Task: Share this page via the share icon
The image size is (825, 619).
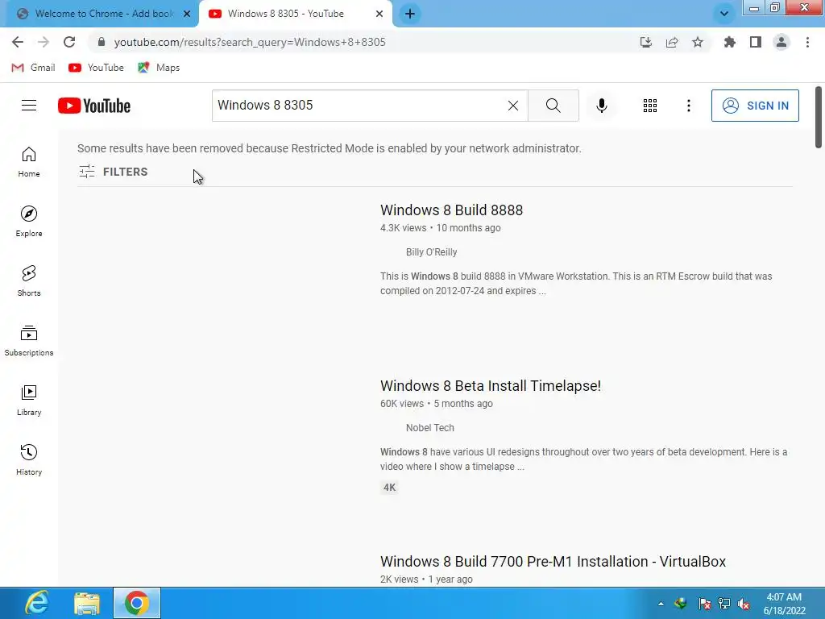Action: [671, 42]
